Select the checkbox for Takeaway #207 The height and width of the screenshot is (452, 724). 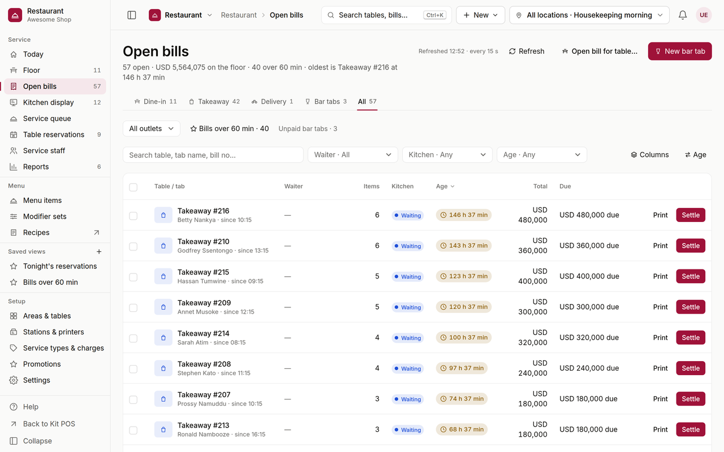[x=133, y=399]
